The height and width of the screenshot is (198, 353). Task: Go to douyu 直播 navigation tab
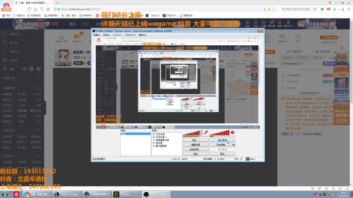click(86, 24)
